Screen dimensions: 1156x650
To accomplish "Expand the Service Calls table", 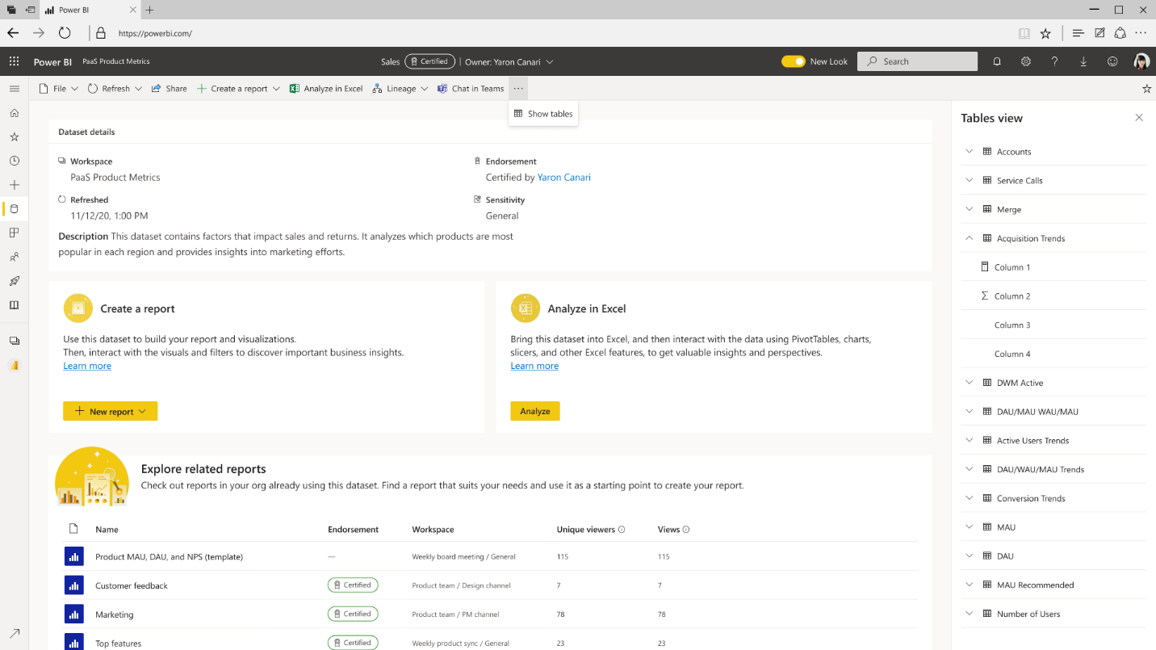I will [x=970, y=181].
